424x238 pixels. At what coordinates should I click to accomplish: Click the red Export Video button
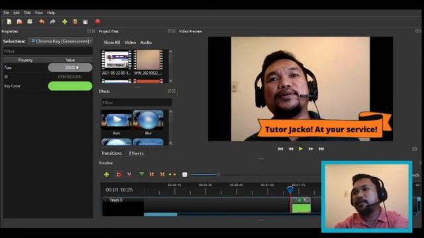pyautogui.click(x=98, y=22)
